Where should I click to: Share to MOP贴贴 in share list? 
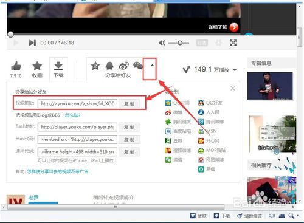(x=212, y=150)
